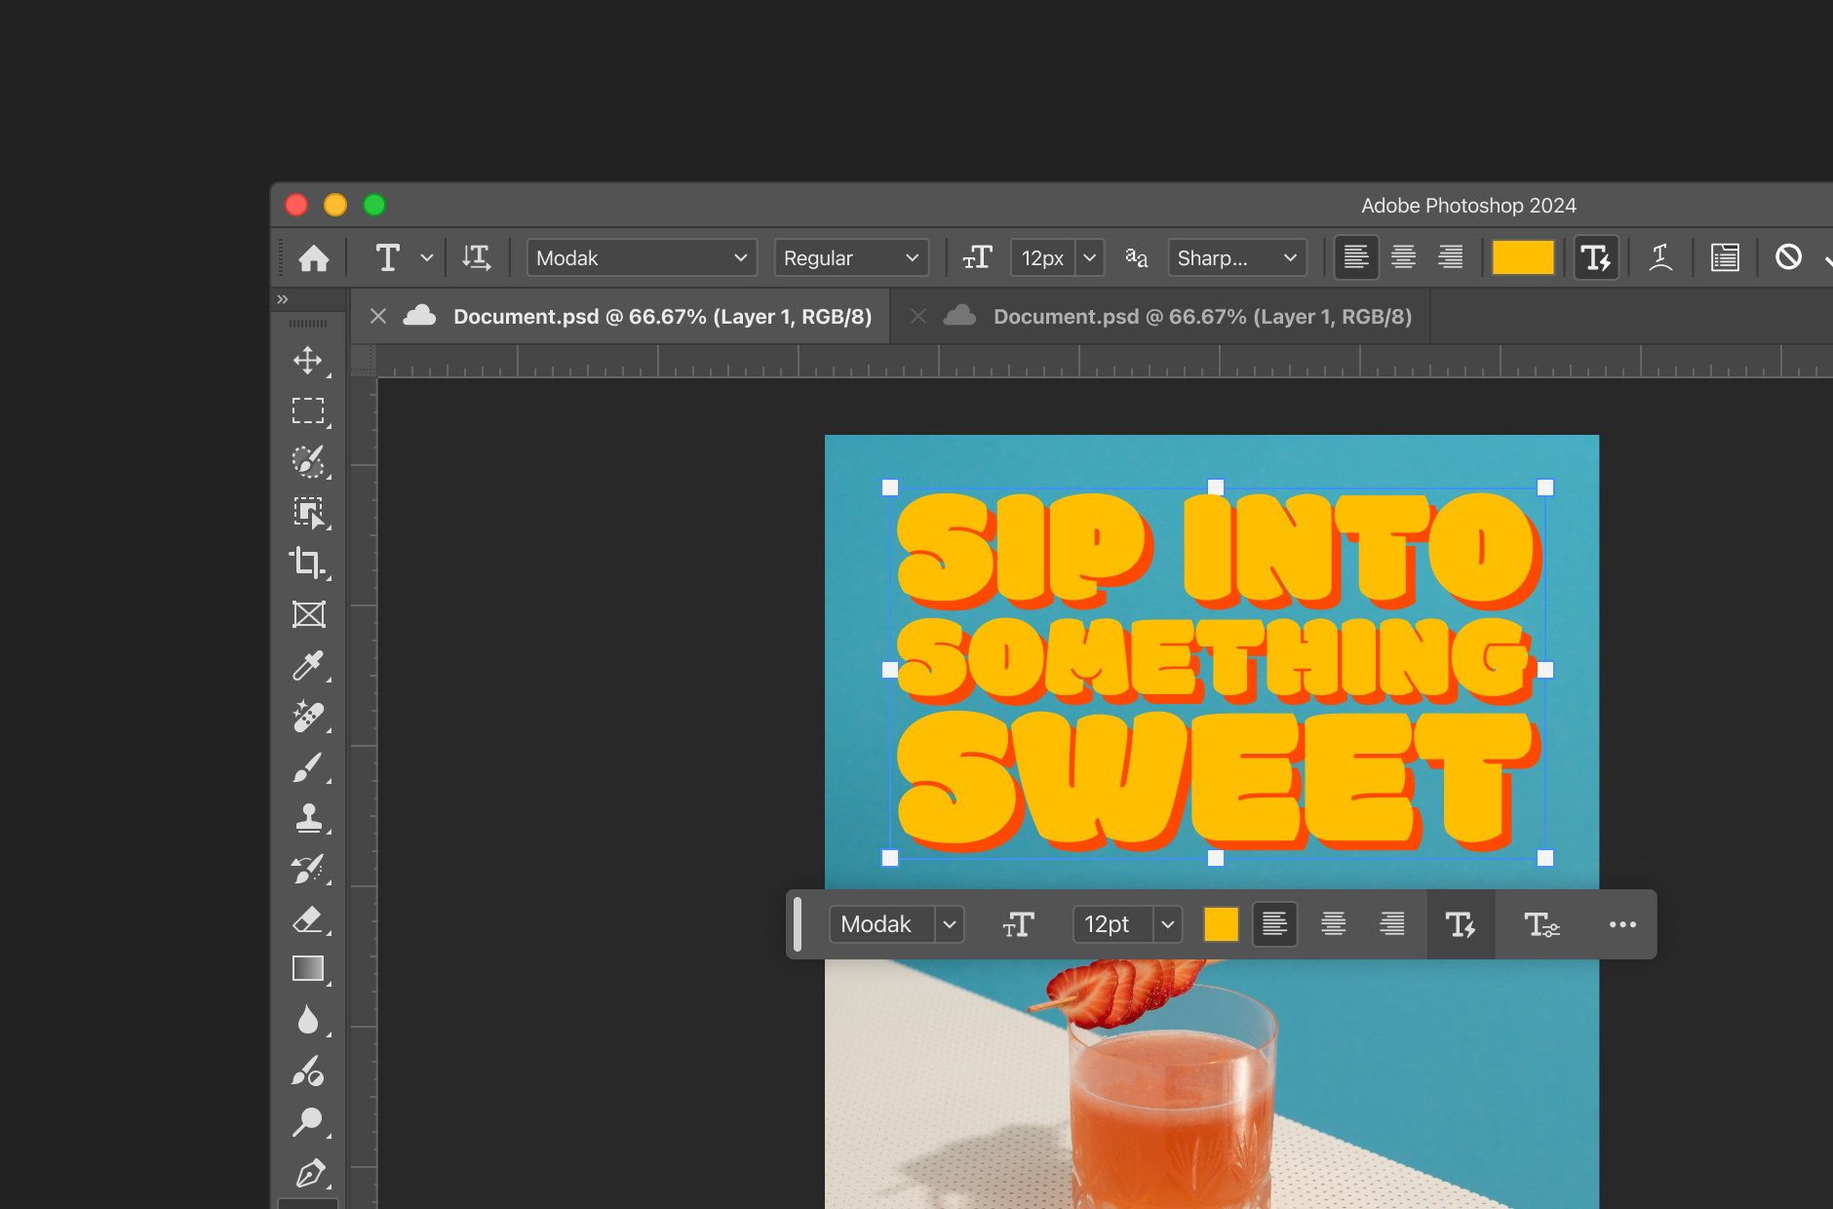Choose the Crop tool

coord(308,563)
